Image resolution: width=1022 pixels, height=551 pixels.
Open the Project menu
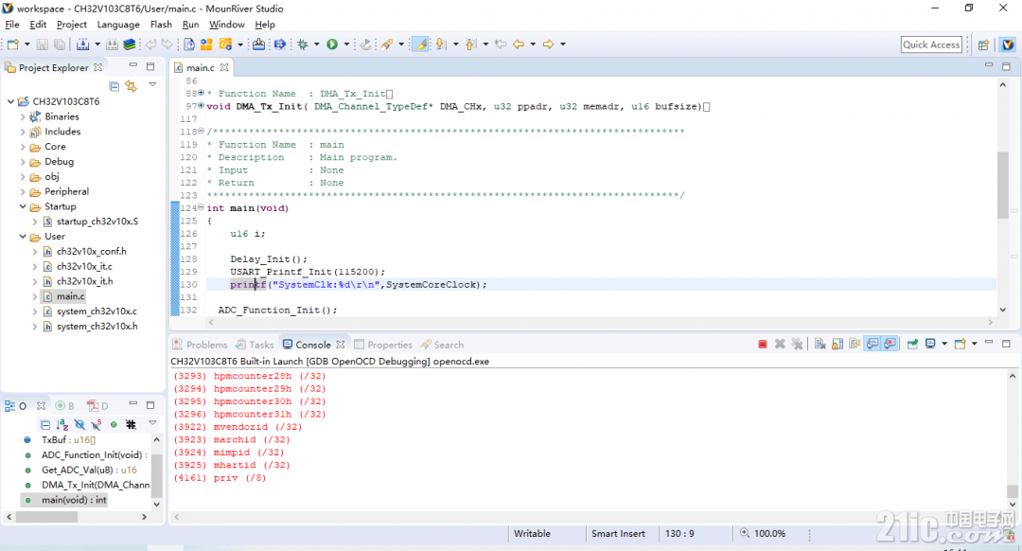(72, 25)
